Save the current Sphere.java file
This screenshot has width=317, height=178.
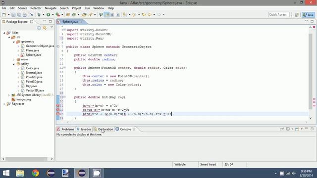pyautogui.click(x=13, y=14)
